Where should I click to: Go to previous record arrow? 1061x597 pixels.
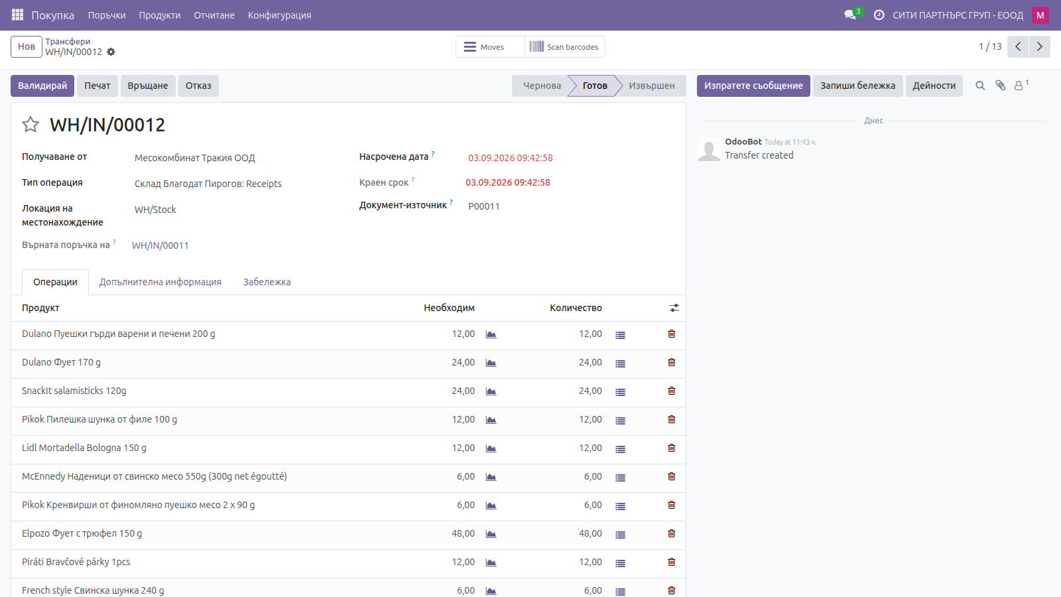(1018, 46)
